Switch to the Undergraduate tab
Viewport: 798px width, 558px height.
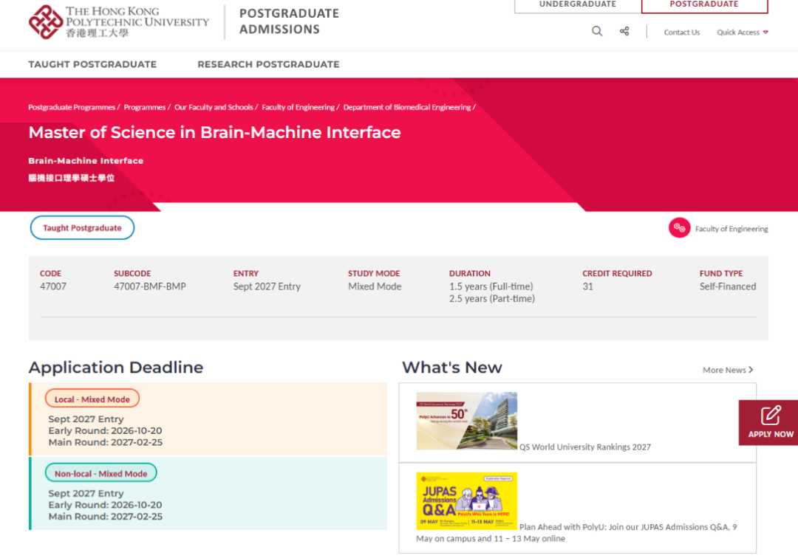point(578,5)
